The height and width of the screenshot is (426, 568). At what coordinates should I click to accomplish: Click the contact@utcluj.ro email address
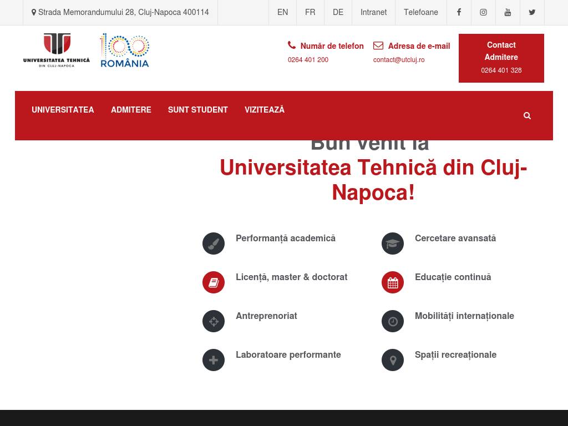click(x=399, y=60)
